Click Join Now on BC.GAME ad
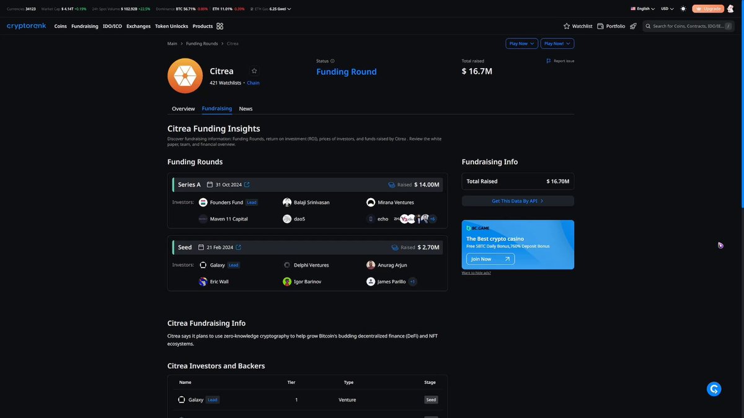744x418 pixels. pos(490,259)
